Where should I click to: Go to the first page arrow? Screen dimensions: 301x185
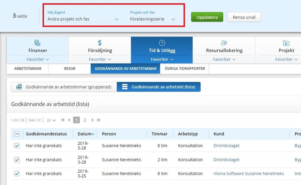(x=63, y=120)
